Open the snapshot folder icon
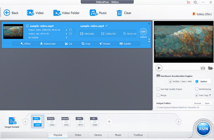This screenshot has height=140, width=214. [x=210, y=68]
